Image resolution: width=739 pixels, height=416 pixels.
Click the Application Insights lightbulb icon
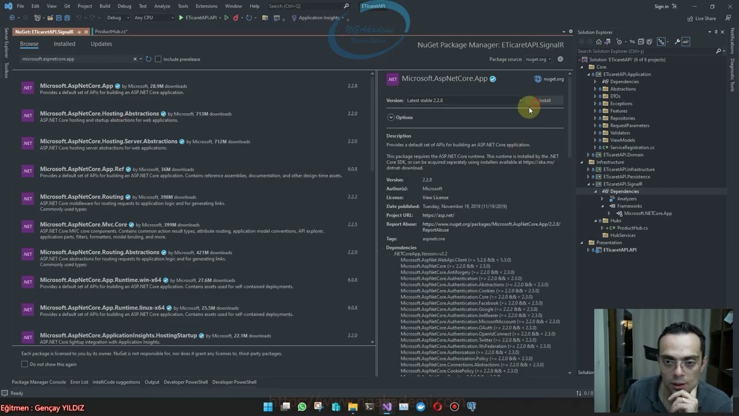pos(294,17)
